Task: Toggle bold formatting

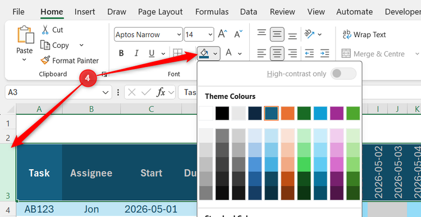Action: pos(121,53)
